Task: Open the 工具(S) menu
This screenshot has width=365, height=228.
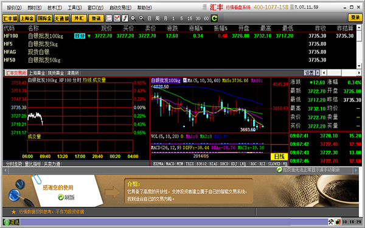Action: [x=74, y=8]
